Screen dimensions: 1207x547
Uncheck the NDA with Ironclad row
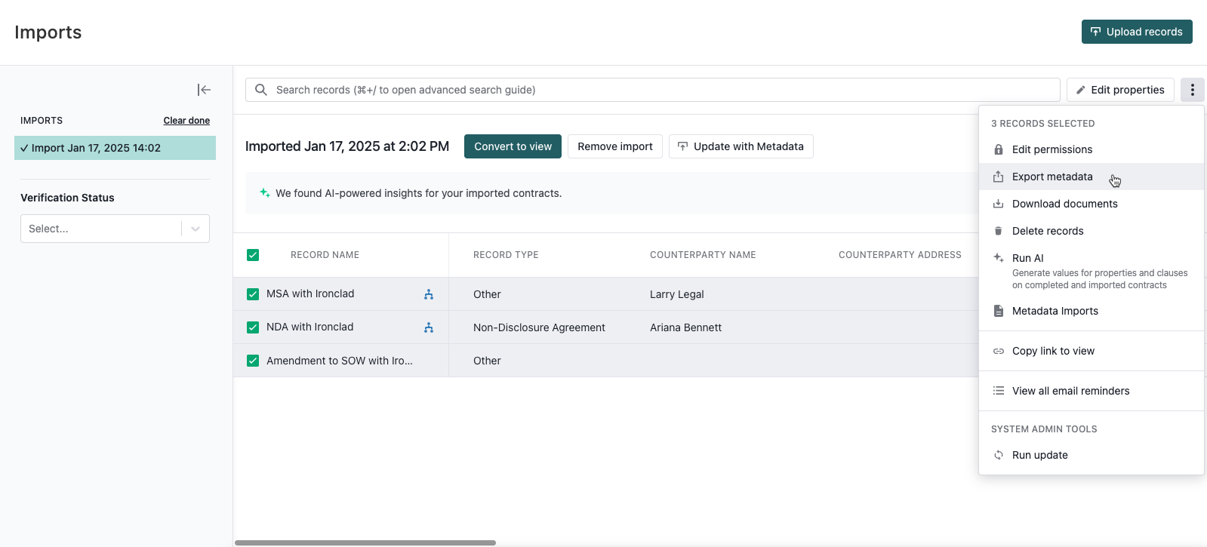pyautogui.click(x=253, y=327)
